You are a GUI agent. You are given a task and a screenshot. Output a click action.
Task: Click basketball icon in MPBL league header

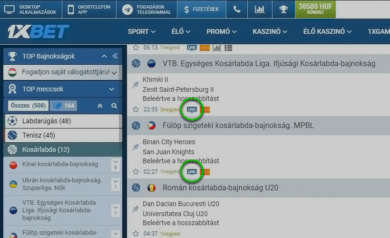pyautogui.click(x=136, y=126)
